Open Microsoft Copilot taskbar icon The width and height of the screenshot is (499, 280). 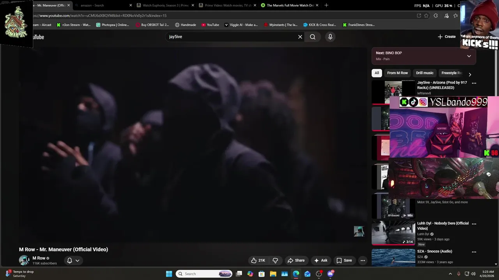point(250,274)
